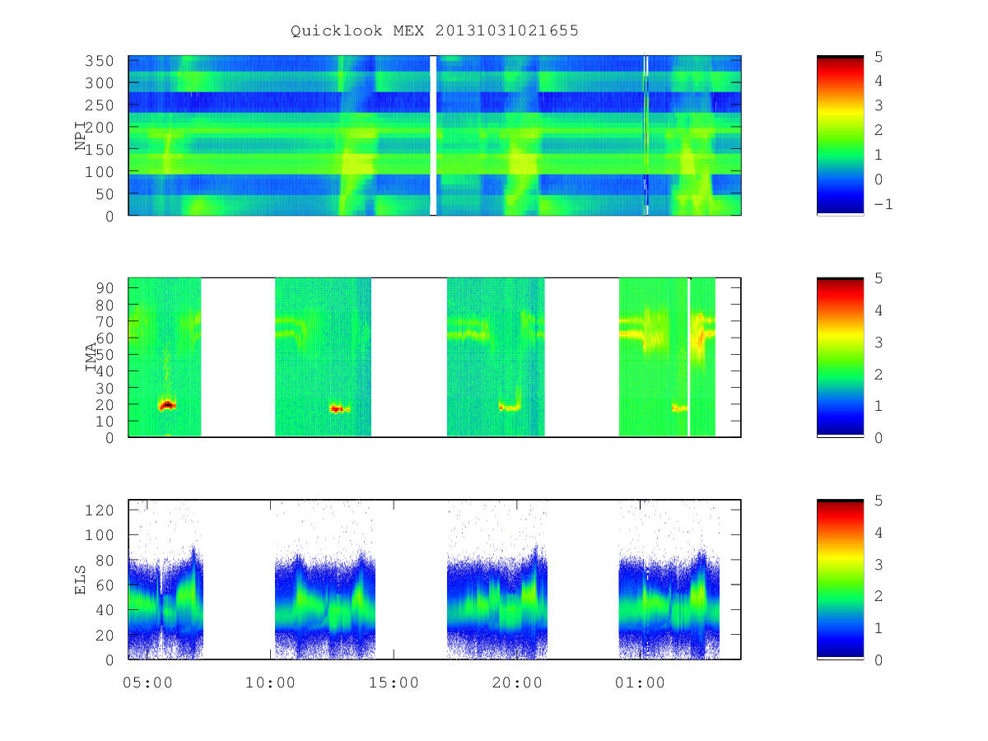Click the 10:00 time axis label

[x=271, y=683]
